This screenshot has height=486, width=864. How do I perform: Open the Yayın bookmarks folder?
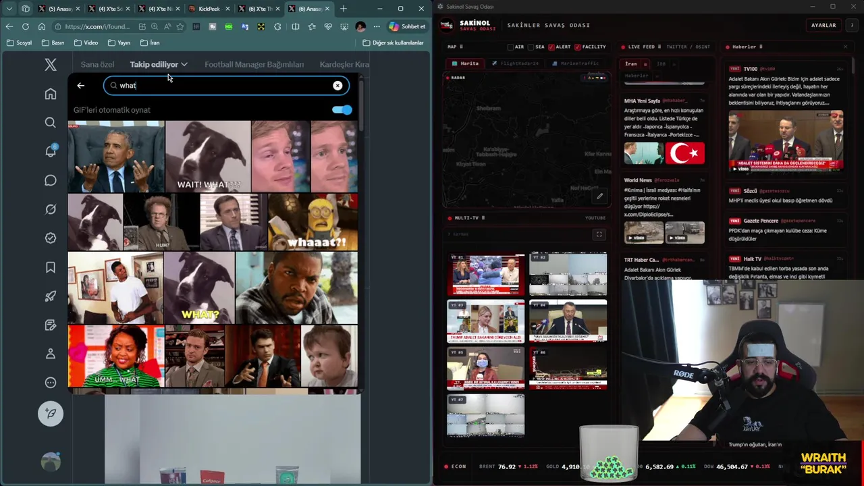(119, 43)
